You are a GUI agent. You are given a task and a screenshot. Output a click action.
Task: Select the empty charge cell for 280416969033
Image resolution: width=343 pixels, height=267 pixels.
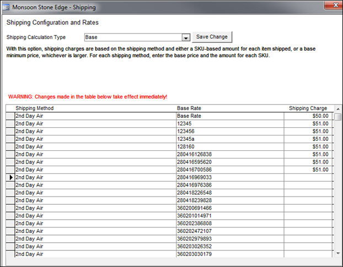[x=308, y=178]
